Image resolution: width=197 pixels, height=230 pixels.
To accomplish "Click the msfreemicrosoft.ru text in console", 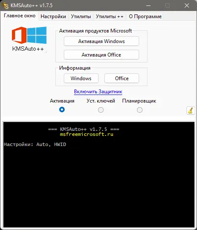I will coord(87,134).
